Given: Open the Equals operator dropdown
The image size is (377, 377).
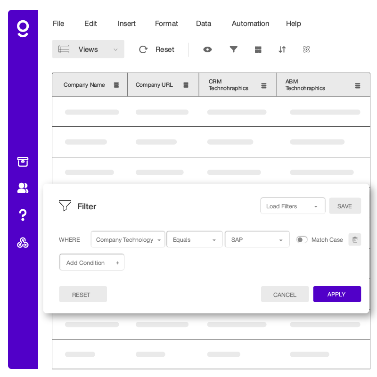Looking at the screenshot, I should (x=194, y=240).
